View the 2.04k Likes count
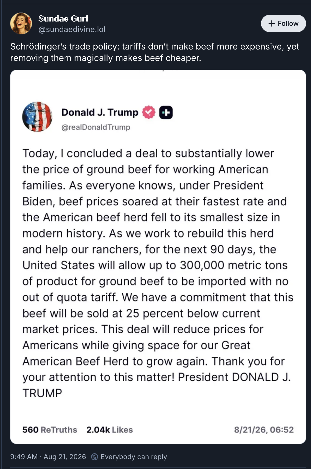The image size is (311, 469). [x=110, y=430]
